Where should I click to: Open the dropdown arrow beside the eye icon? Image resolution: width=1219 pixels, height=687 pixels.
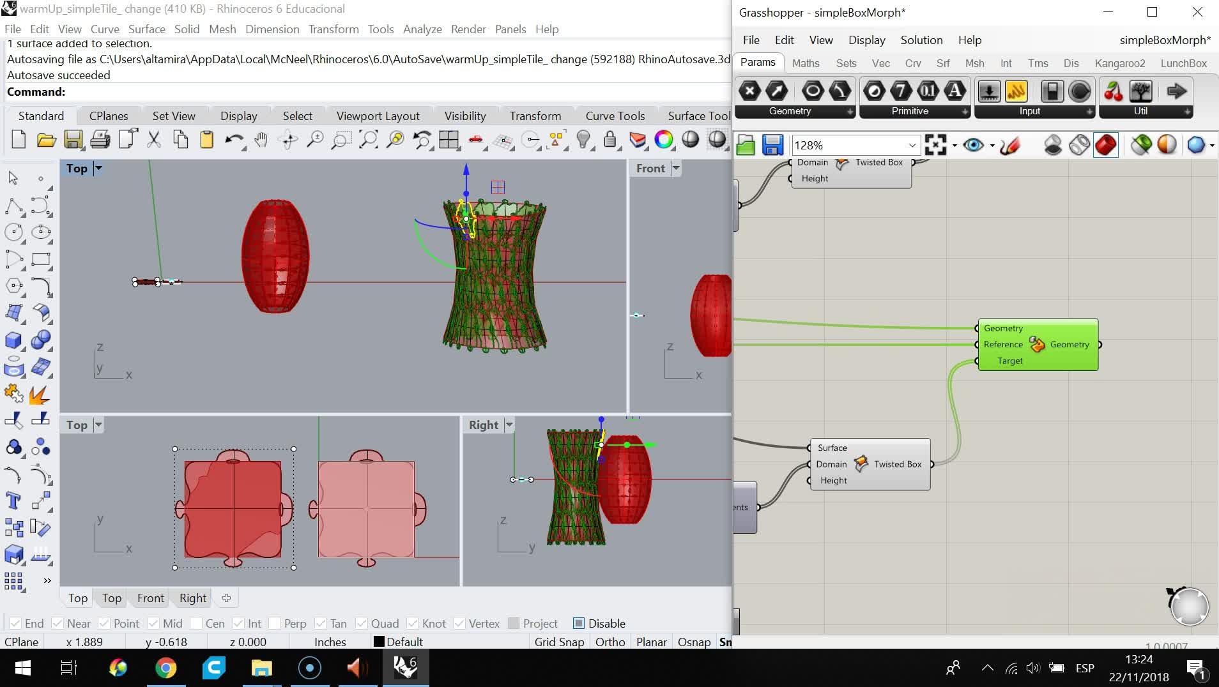(992, 146)
